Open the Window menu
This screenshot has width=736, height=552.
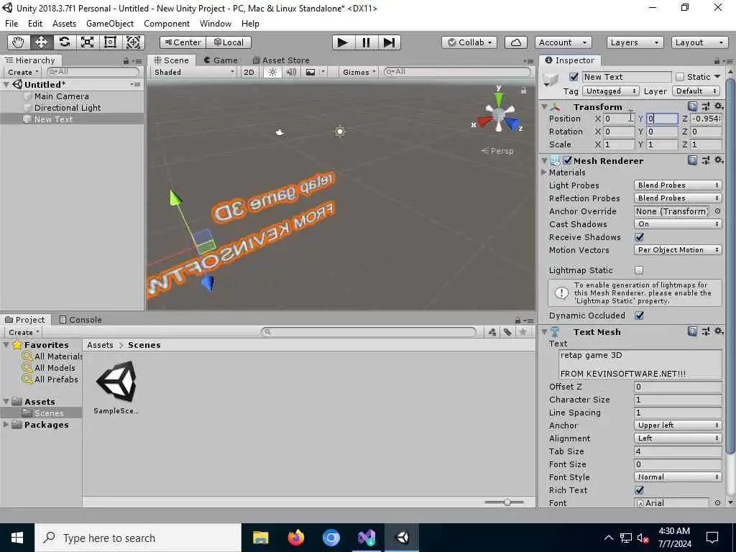coord(216,24)
